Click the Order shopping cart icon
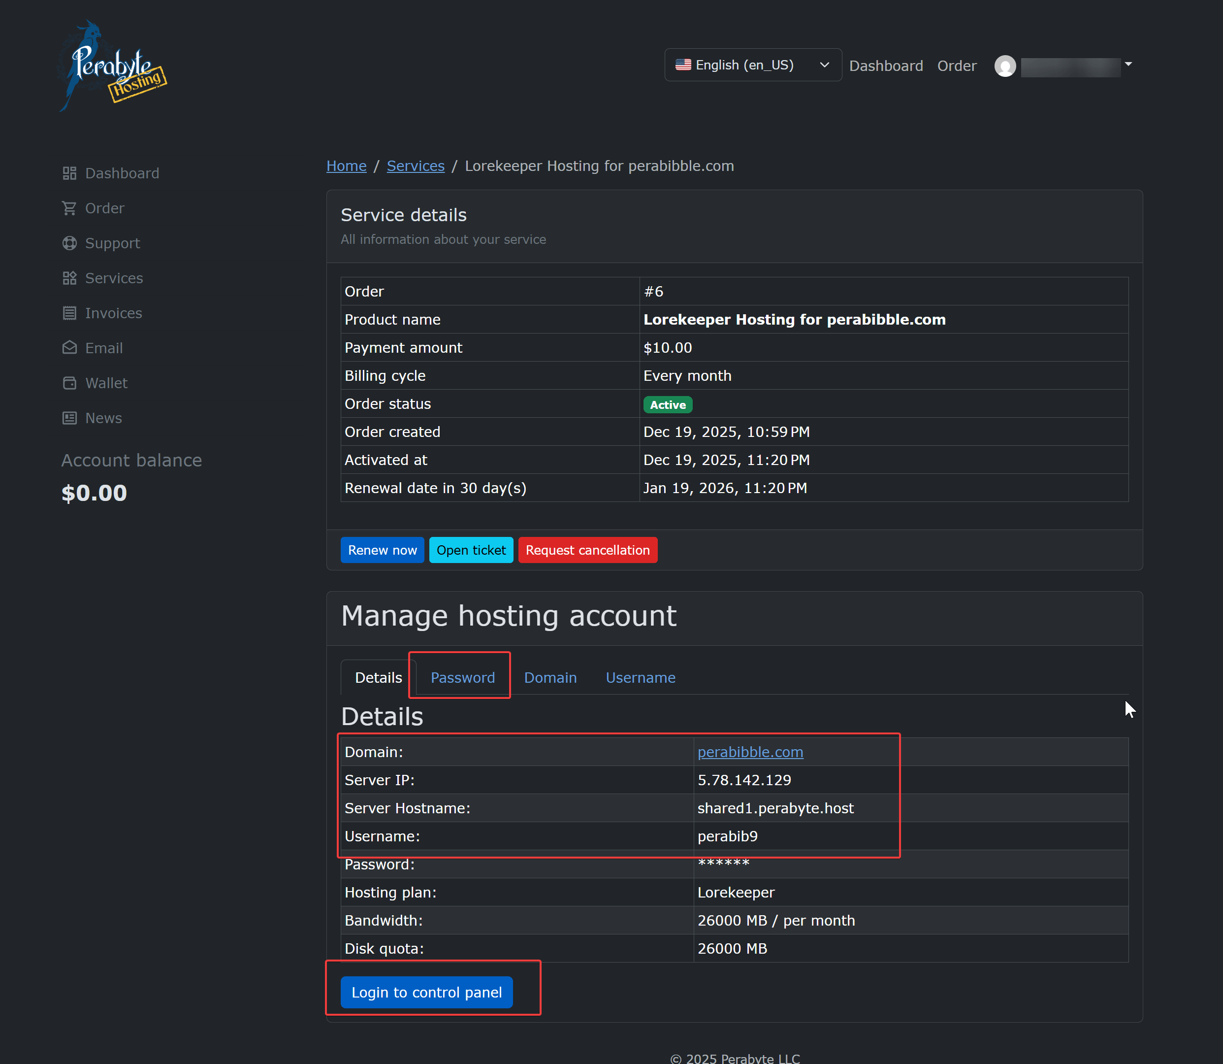This screenshot has height=1064, width=1223. (69, 208)
